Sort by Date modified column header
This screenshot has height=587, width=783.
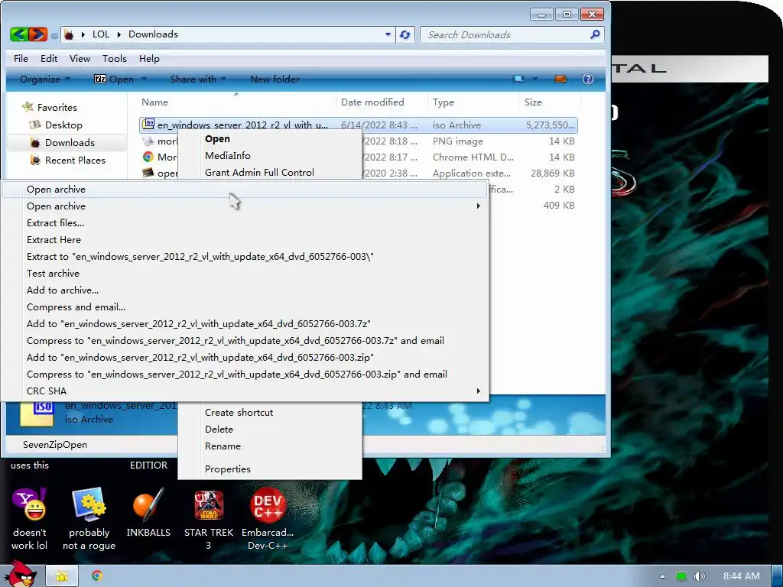pos(382,102)
